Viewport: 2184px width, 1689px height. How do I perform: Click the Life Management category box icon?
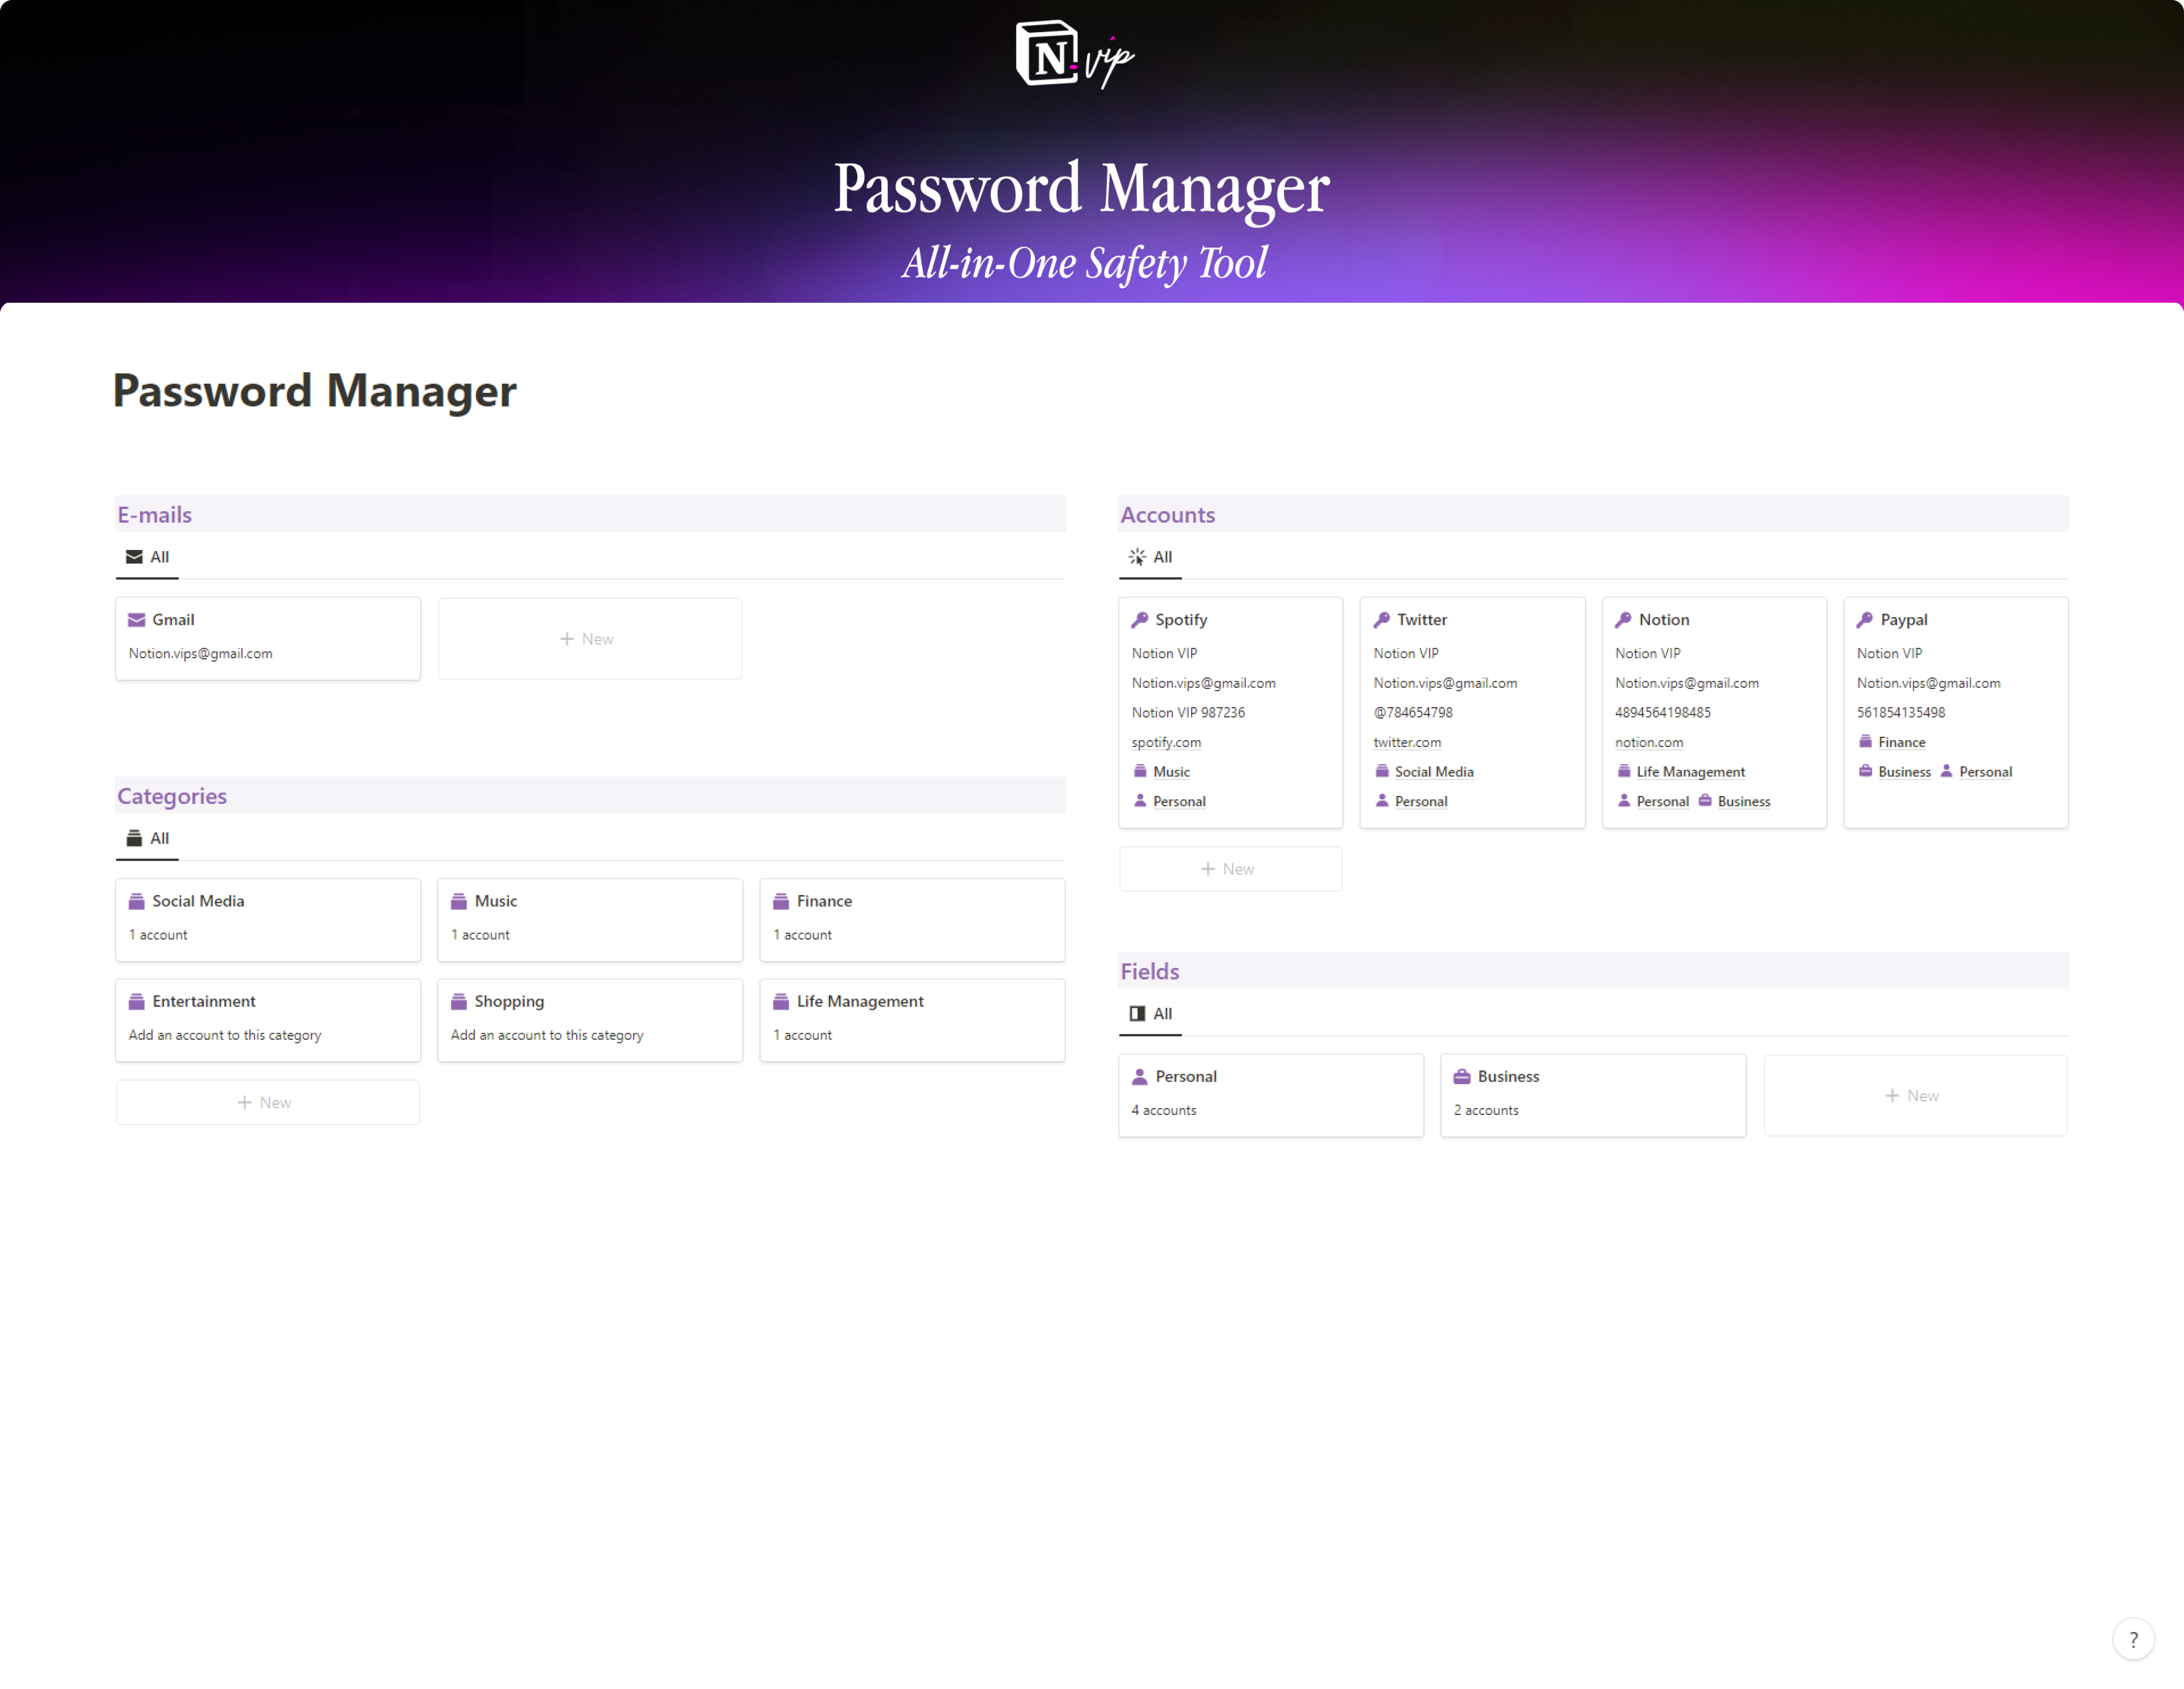781,1001
